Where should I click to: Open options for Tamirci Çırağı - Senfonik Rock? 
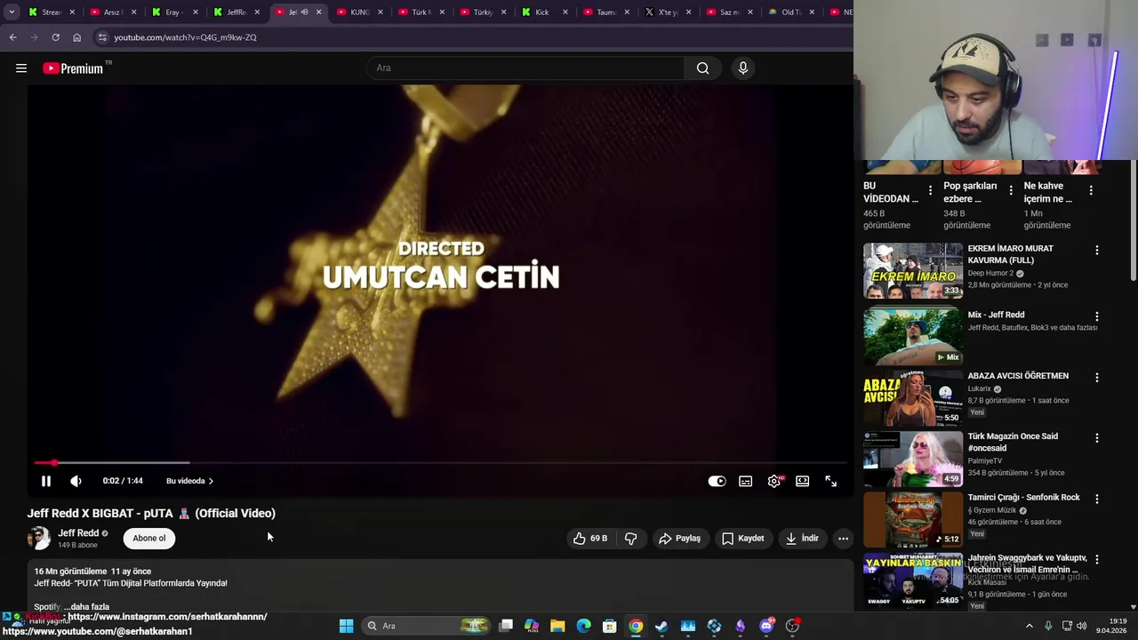click(1096, 500)
